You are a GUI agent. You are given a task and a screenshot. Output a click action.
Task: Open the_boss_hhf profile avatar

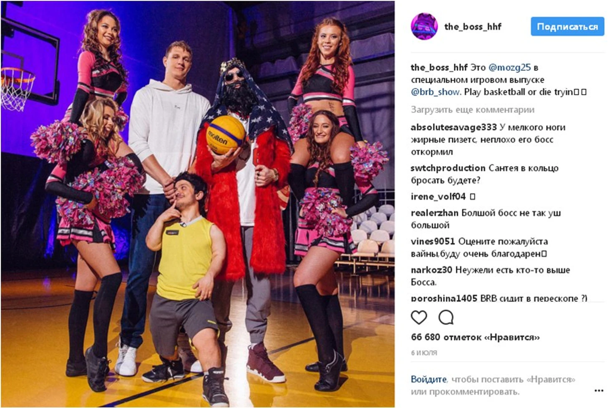click(x=424, y=26)
